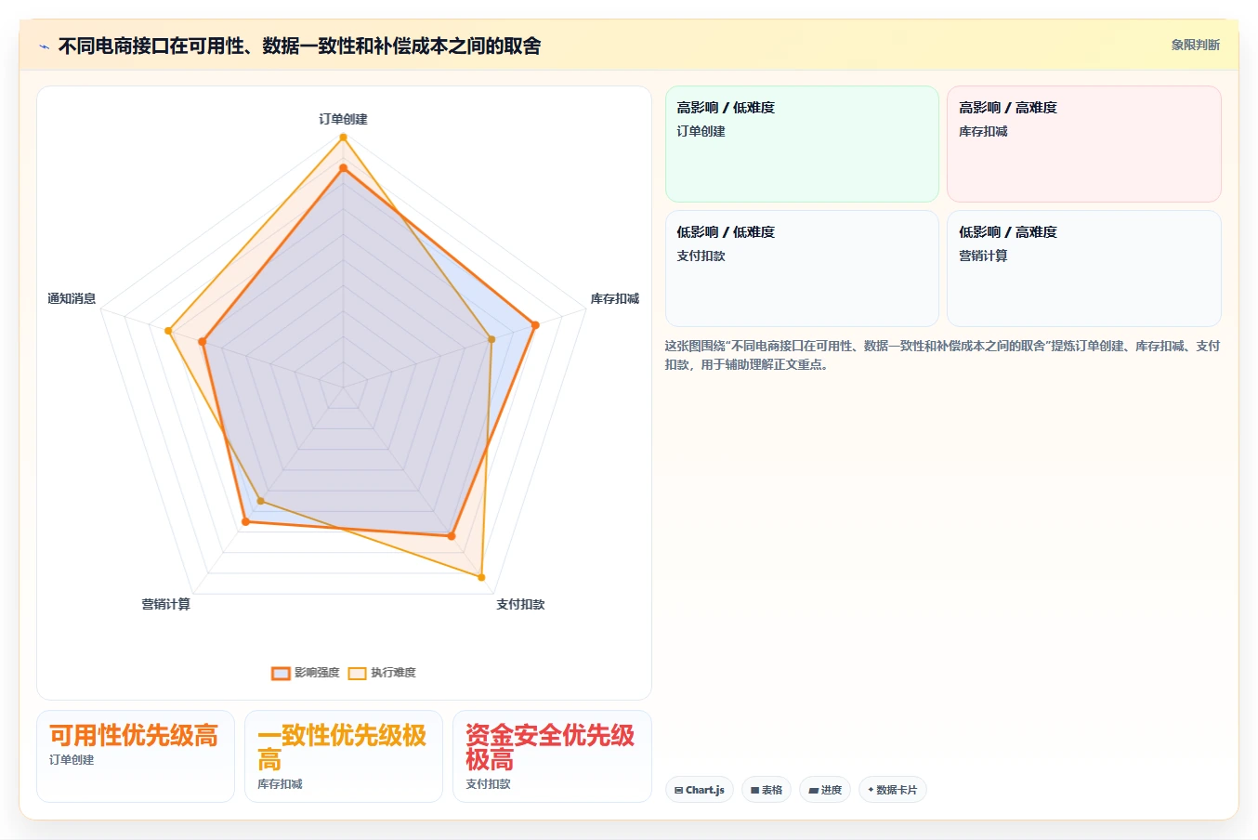Screen dimensions: 1258x840
Task: Toggle the 执行难度 legend swatch
Action: [x=357, y=673]
